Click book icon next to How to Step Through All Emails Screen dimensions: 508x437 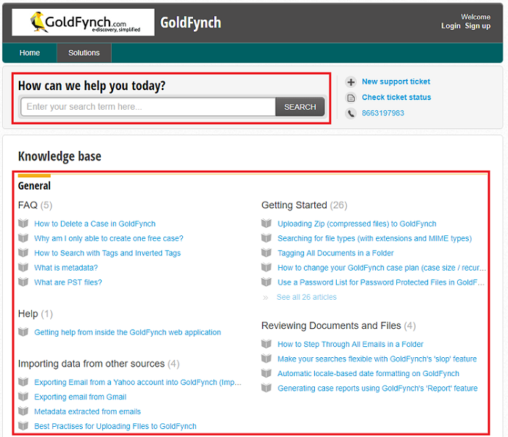click(266, 343)
